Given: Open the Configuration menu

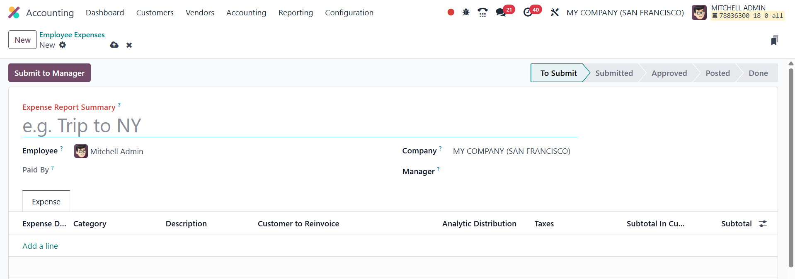Looking at the screenshot, I should pyautogui.click(x=349, y=12).
